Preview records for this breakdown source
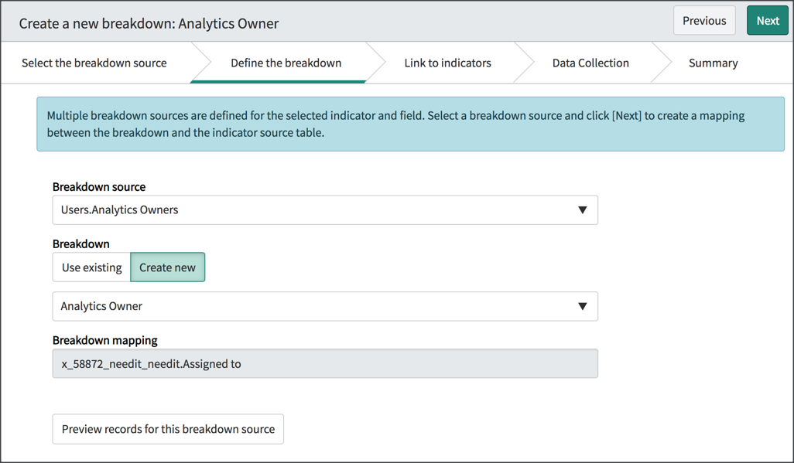The height and width of the screenshot is (463, 794). tap(168, 429)
